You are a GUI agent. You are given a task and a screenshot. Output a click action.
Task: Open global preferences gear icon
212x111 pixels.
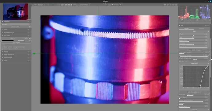coord(176,5)
